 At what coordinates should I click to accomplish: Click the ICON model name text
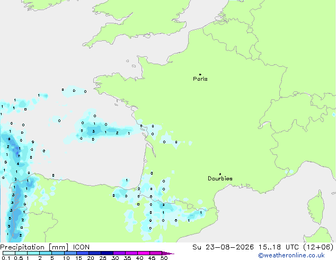[81, 247]
